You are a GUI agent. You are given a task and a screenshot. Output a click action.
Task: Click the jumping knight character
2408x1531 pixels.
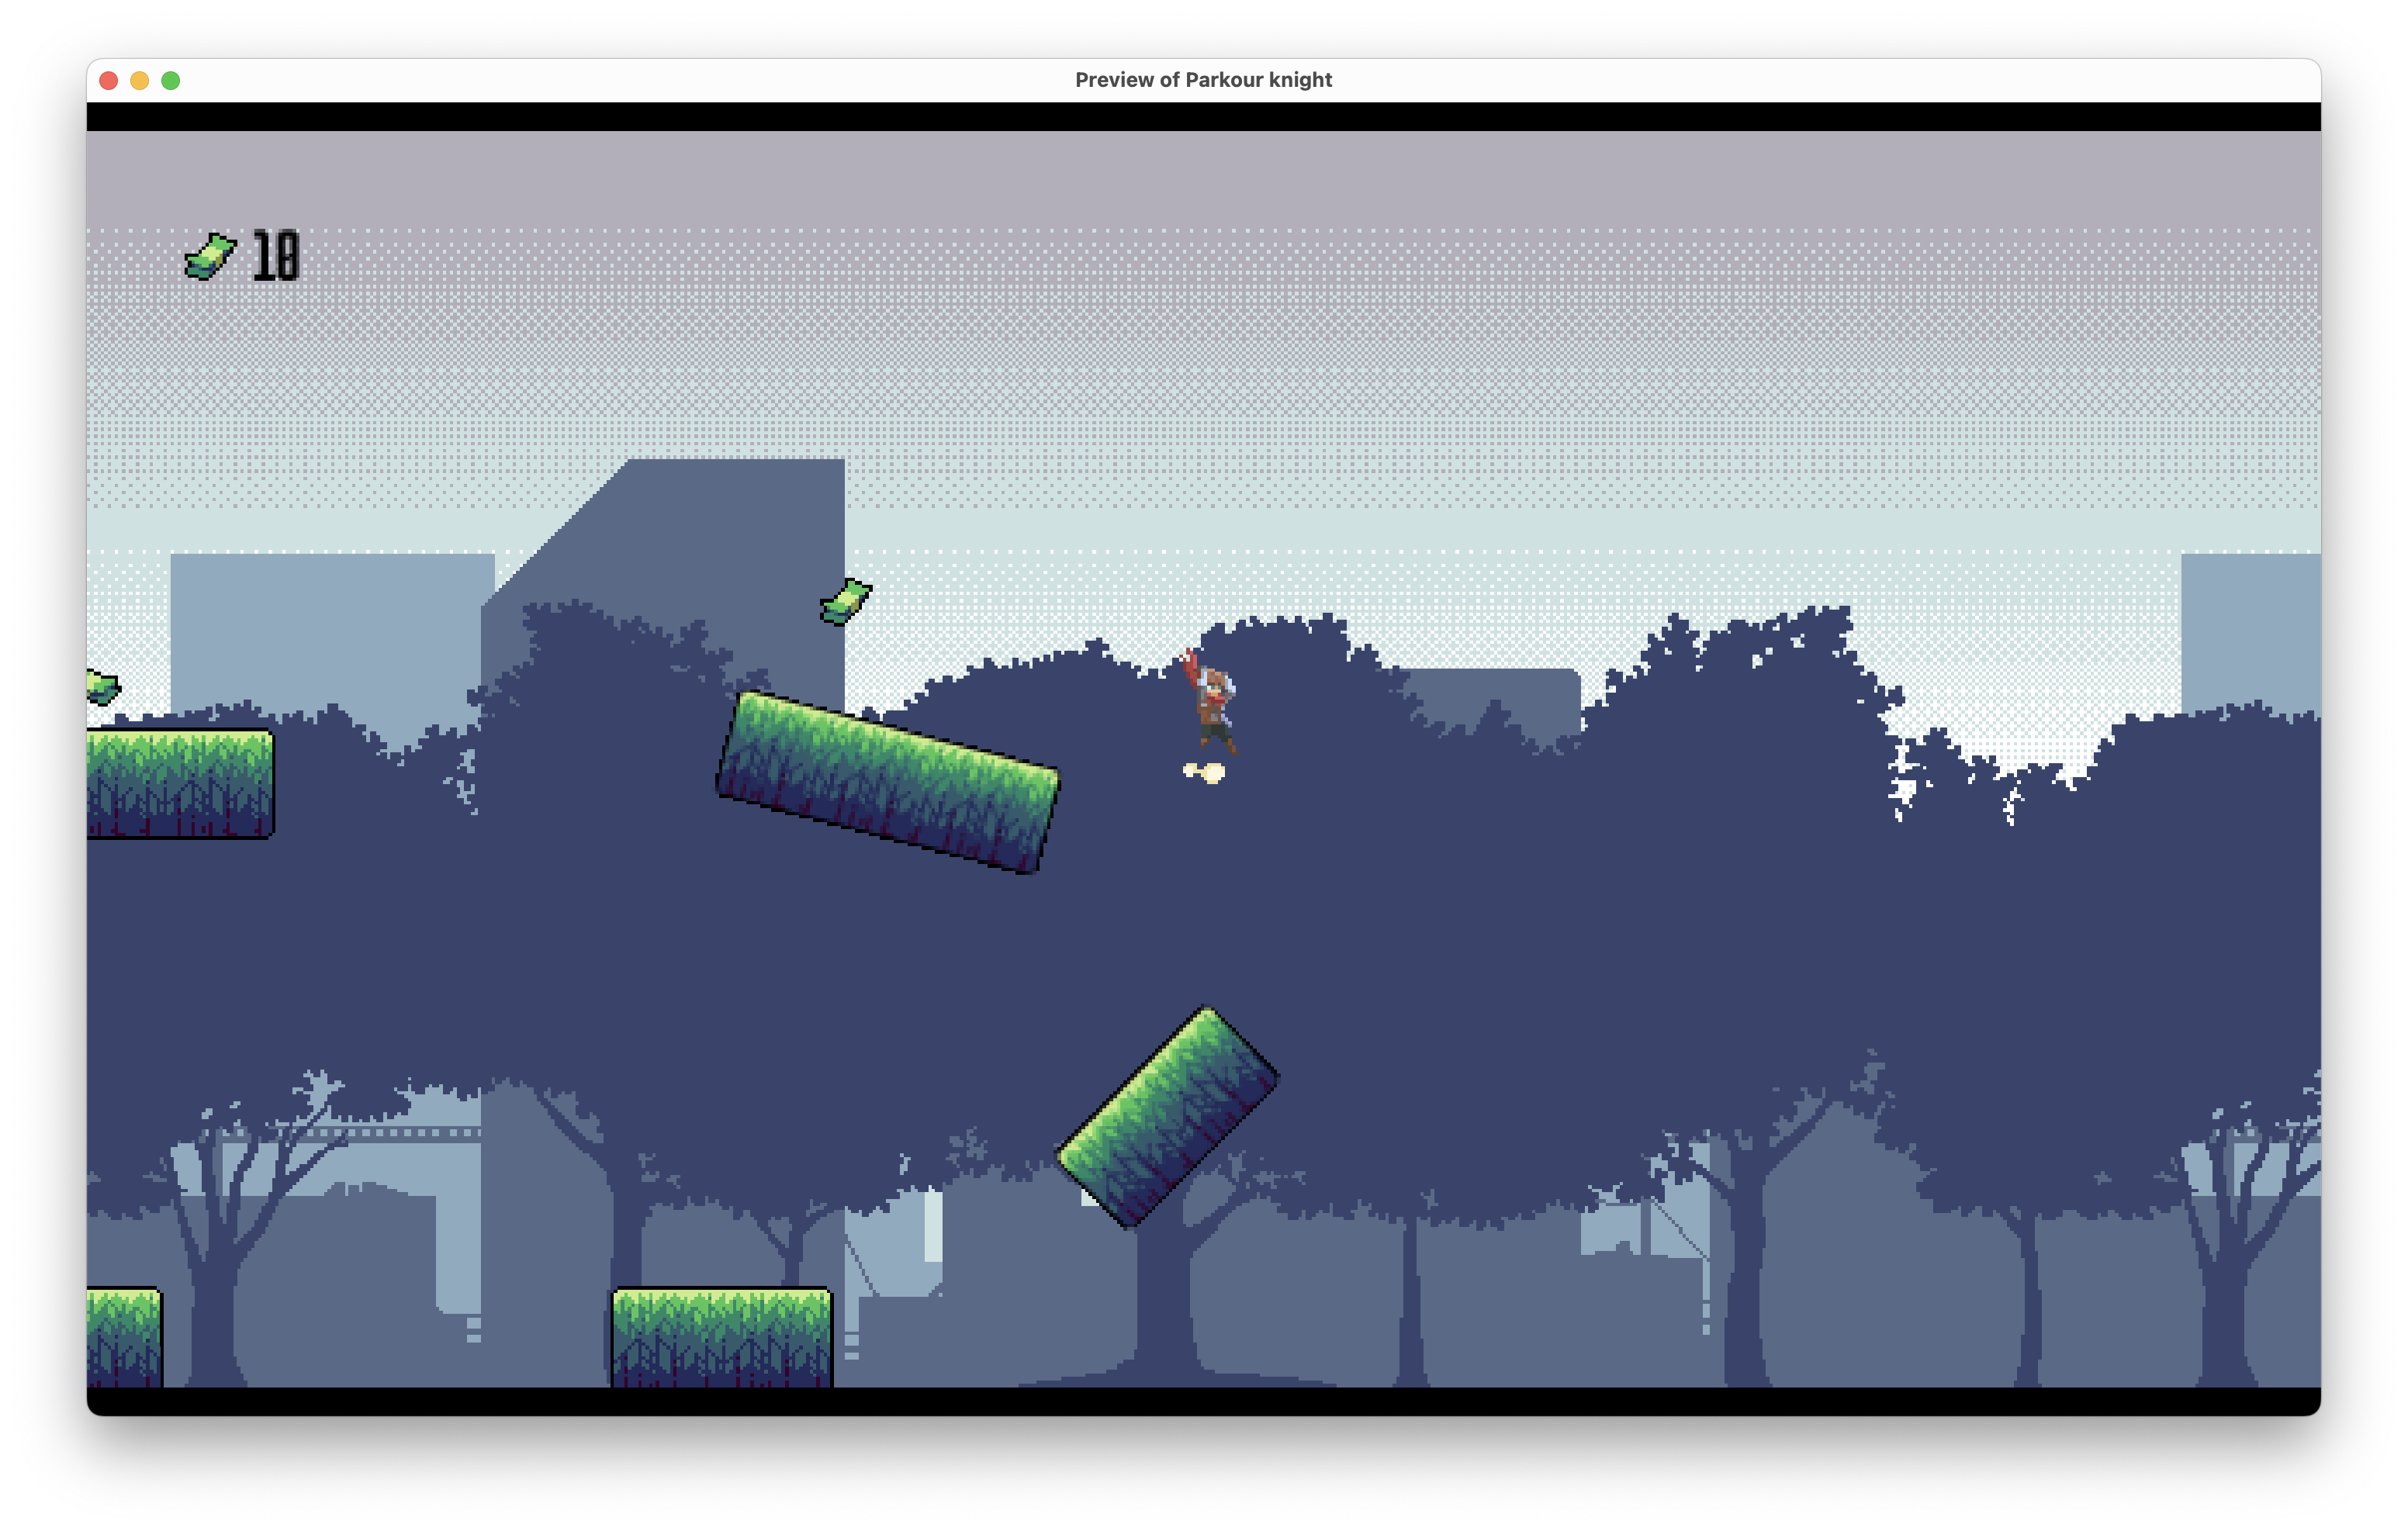point(1212,703)
